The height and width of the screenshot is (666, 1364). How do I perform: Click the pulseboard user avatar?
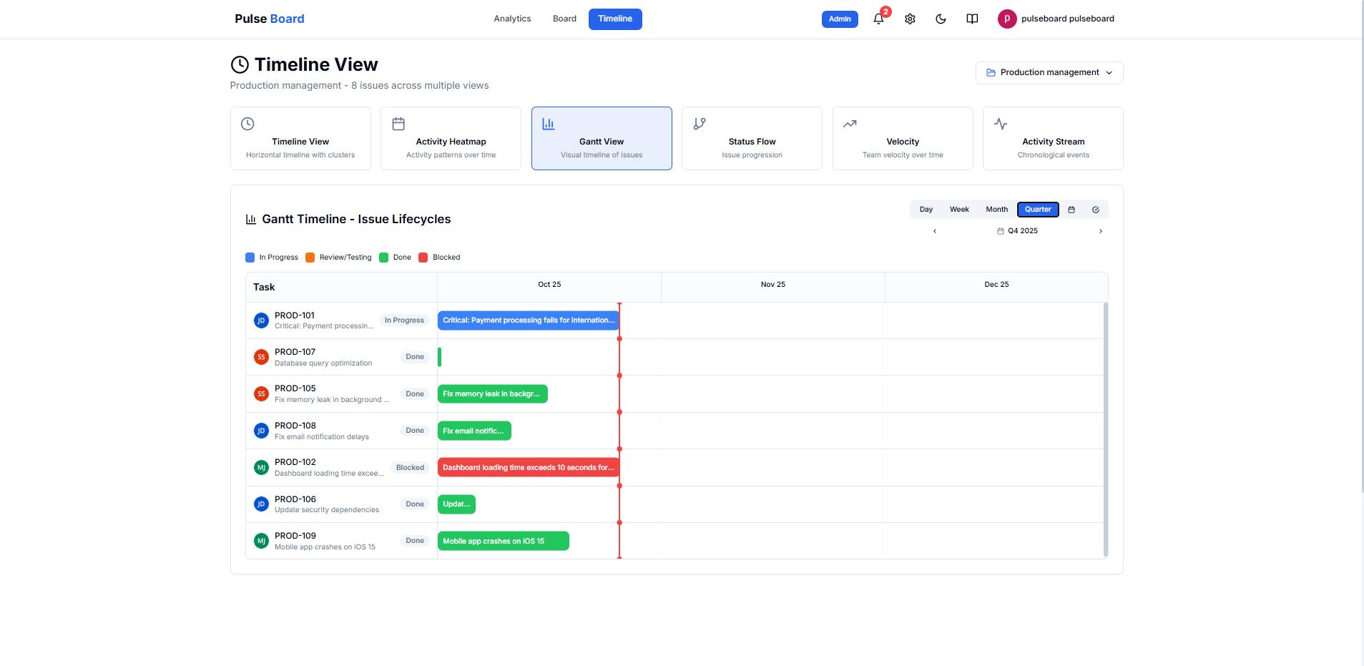pyautogui.click(x=1007, y=19)
